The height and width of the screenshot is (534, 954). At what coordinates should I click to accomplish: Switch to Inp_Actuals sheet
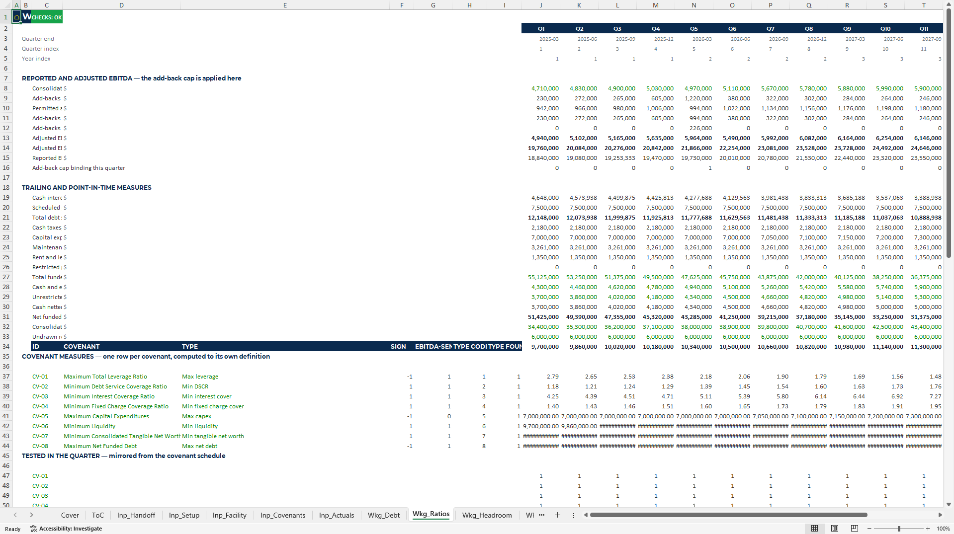tap(337, 515)
